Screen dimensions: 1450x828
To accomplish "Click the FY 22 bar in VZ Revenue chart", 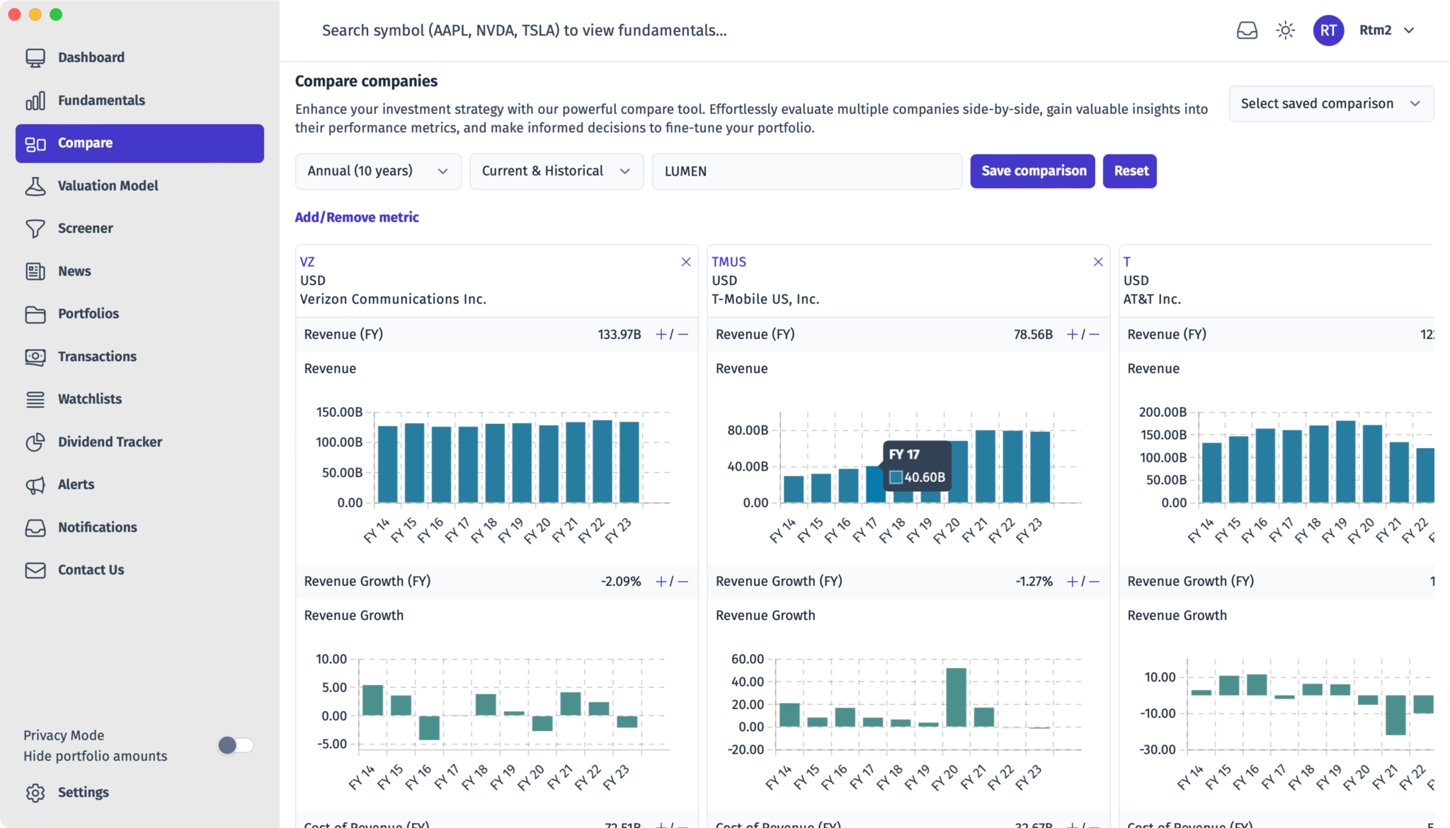I will (603, 461).
